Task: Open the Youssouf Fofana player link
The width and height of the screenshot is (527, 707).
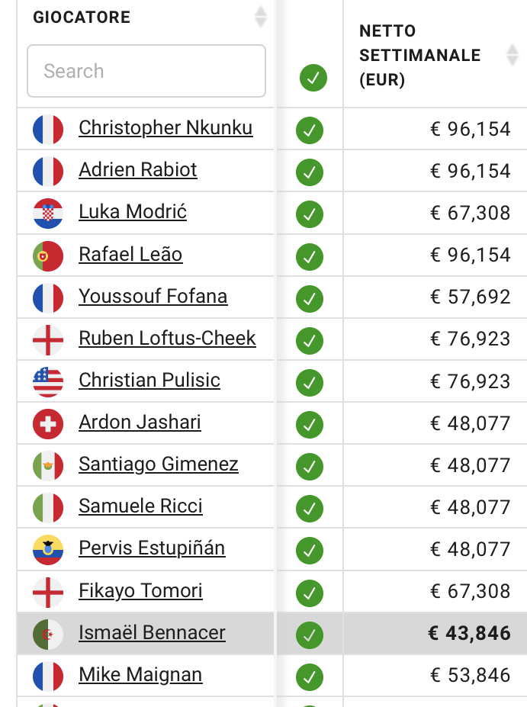Action: 153,297
